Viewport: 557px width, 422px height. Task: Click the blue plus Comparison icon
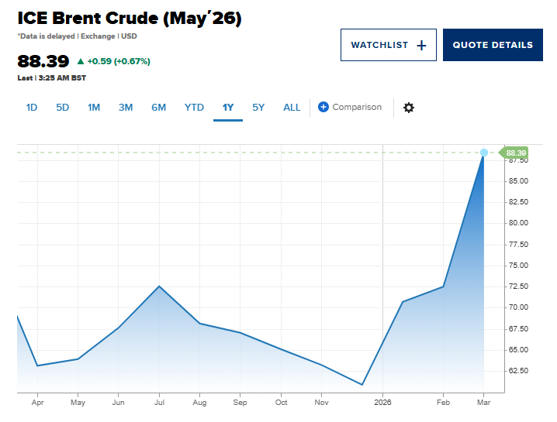click(323, 107)
